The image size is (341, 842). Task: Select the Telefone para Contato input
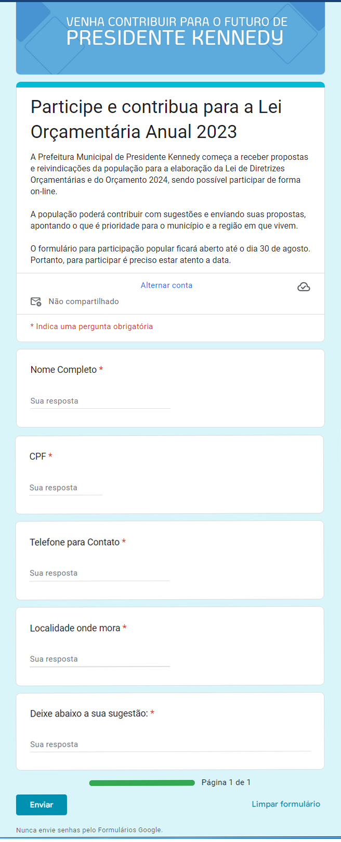(99, 573)
